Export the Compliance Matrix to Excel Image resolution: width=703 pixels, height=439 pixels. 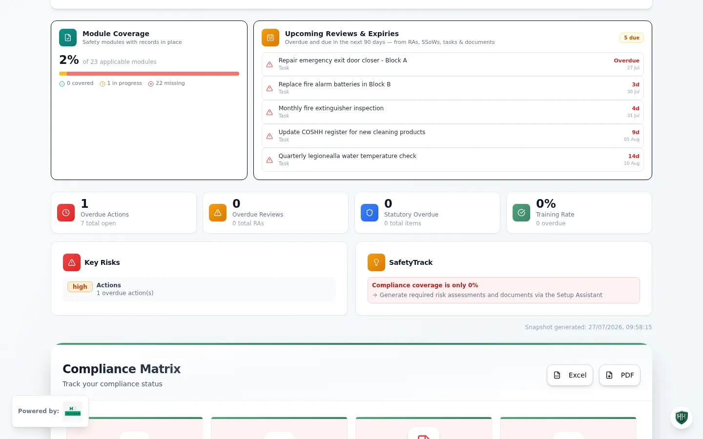570,375
